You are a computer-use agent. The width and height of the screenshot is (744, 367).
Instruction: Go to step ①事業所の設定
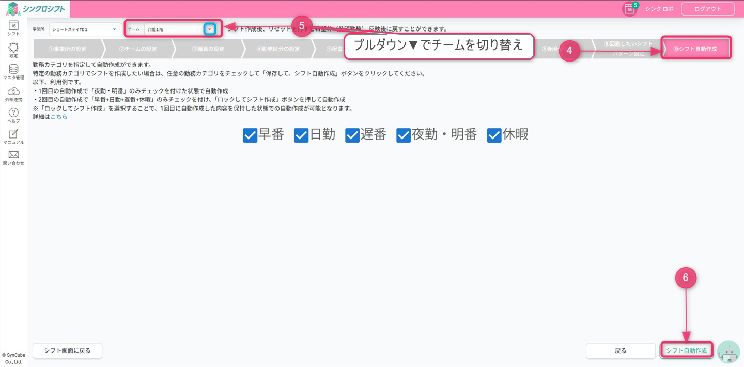point(67,49)
